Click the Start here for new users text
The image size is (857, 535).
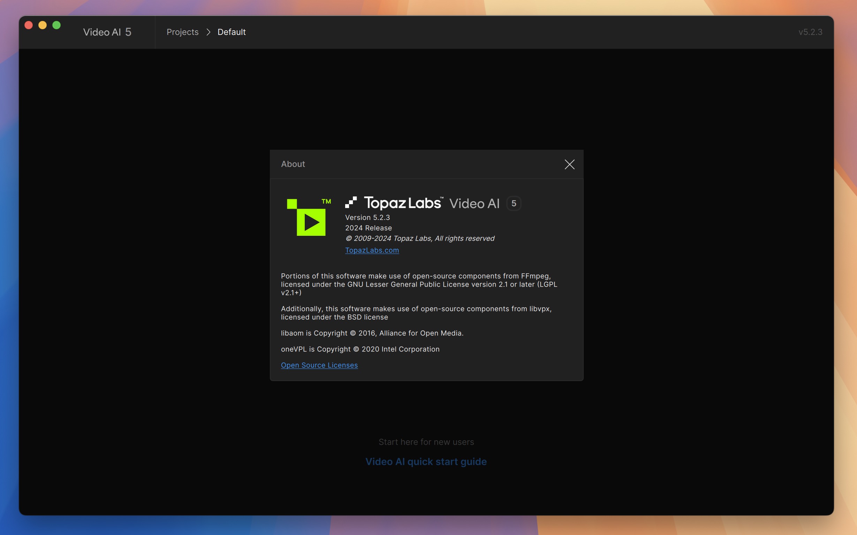pyautogui.click(x=426, y=442)
